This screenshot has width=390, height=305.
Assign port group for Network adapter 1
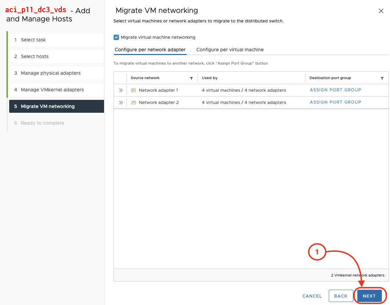point(335,90)
